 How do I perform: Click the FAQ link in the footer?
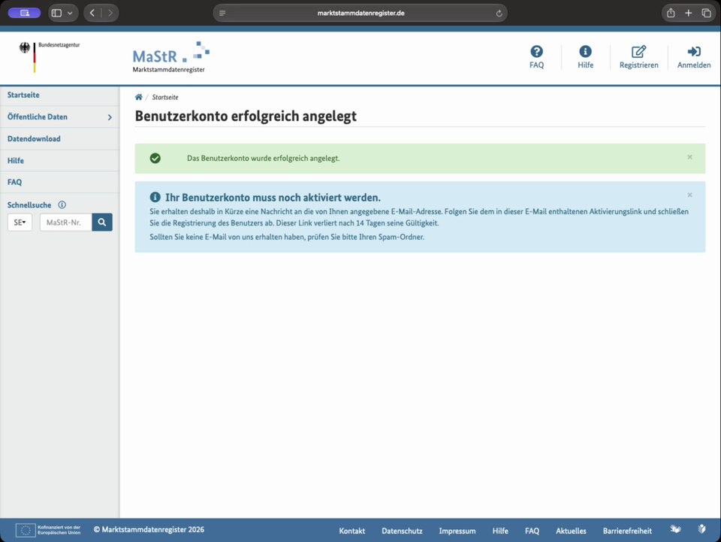[x=532, y=531]
